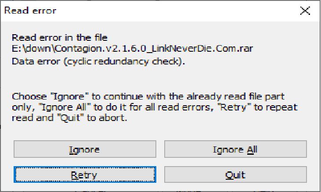The height and width of the screenshot is (192, 321).
Task: Dismiss the dialog using the X button
Action: [x=305, y=11]
